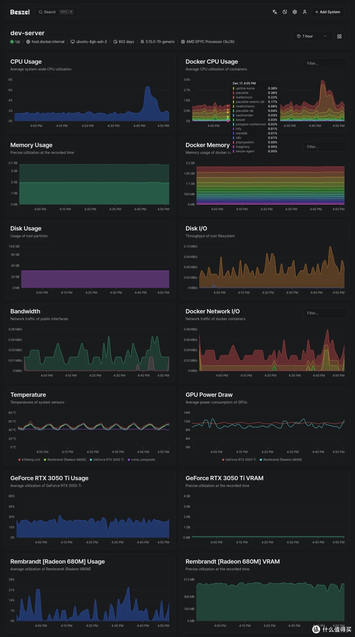Click the plausible-events-db tooltip row

[255, 102]
